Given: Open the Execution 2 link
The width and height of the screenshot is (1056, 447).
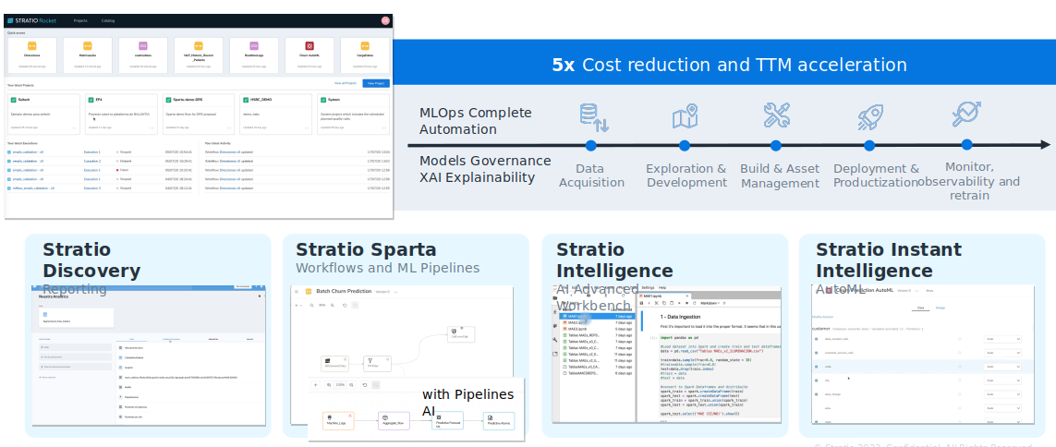Looking at the screenshot, I should pyautogui.click(x=92, y=161).
